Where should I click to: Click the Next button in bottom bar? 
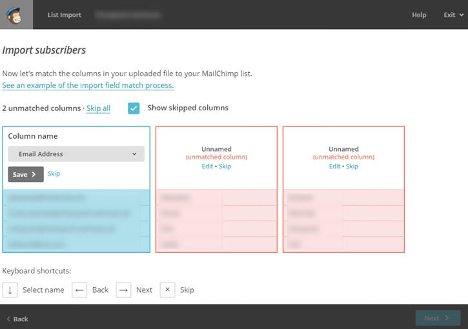(x=437, y=318)
